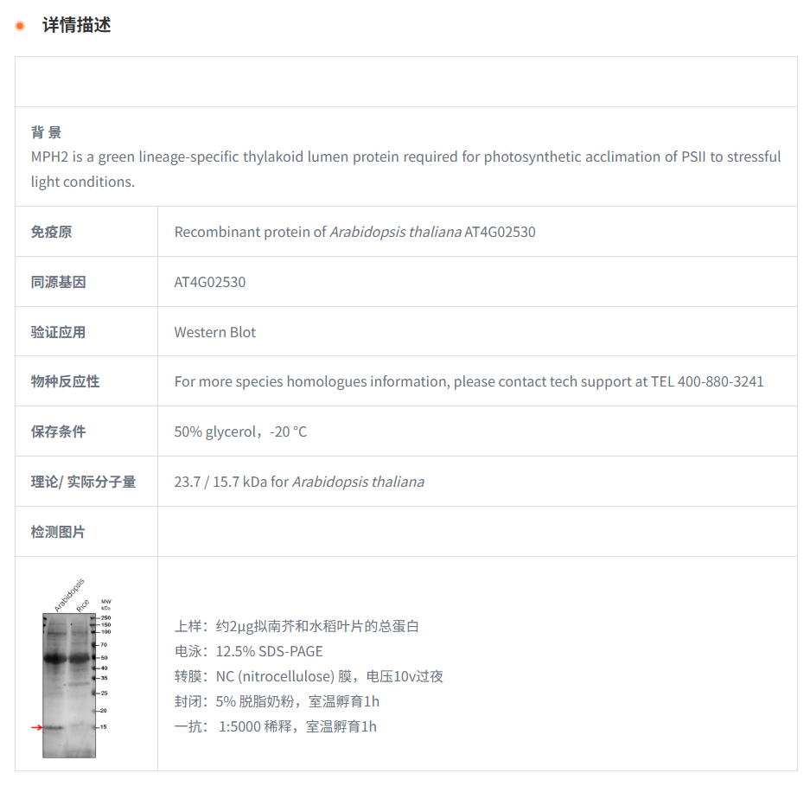Select the 物种反应性 row label
This screenshot has width=810, height=786.
click(x=65, y=381)
